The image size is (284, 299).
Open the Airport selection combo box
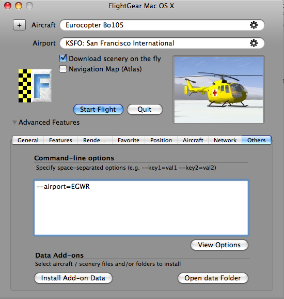[x=162, y=43]
